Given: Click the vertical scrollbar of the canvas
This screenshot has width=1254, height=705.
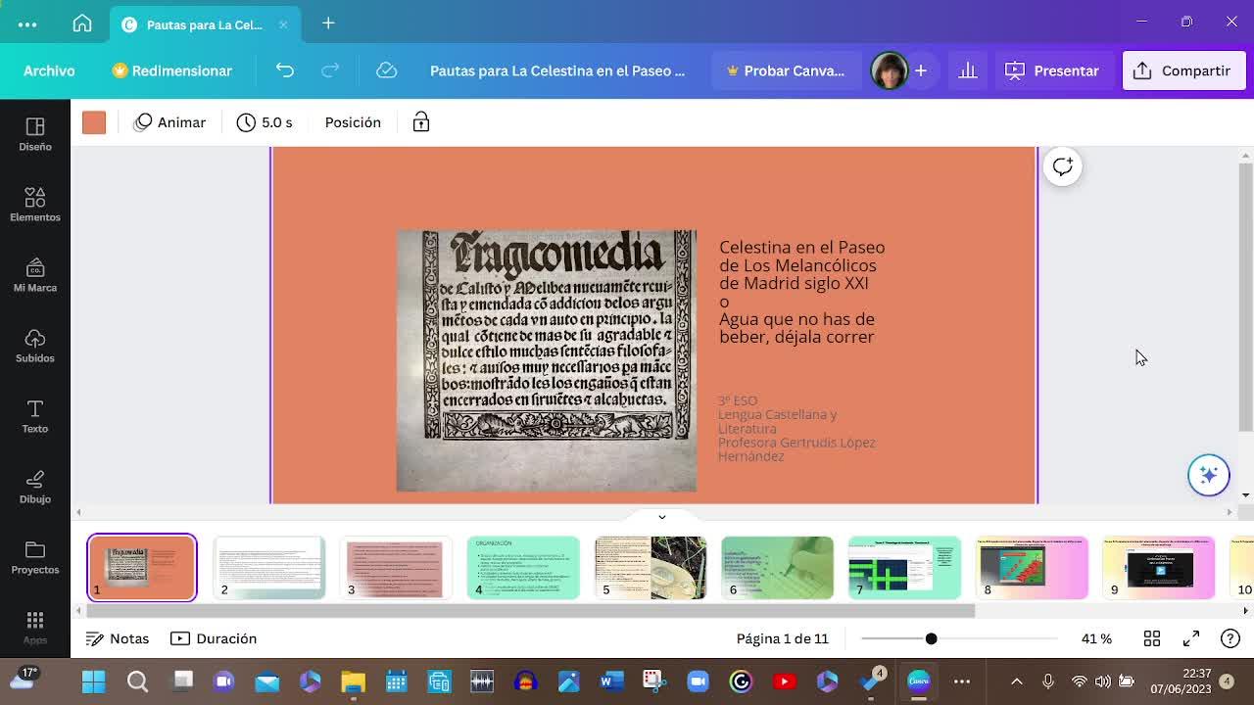Looking at the screenshot, I should point(1245,297).
